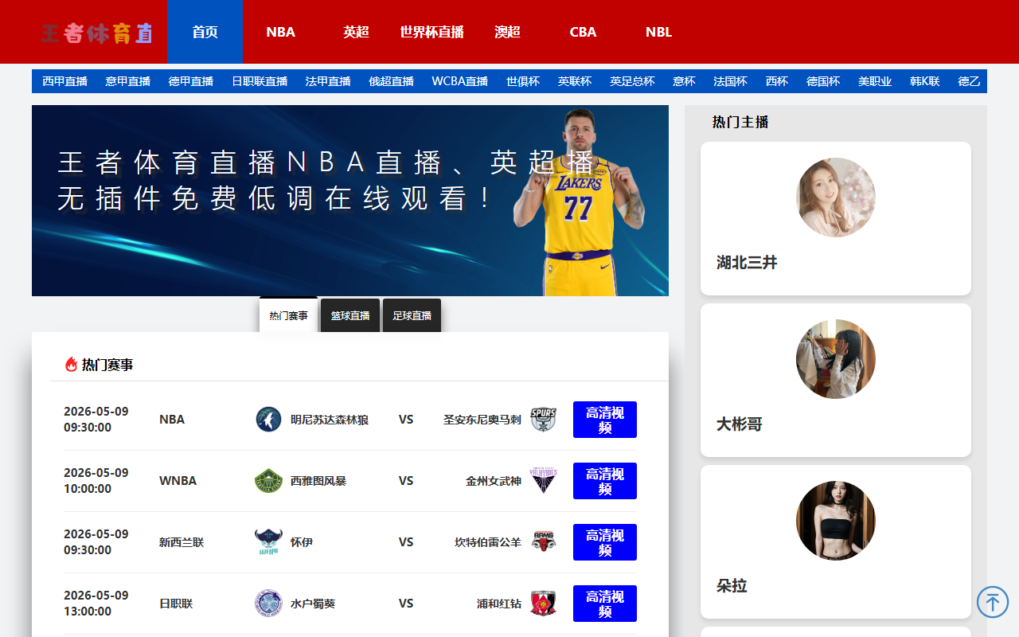Image resolution: width=1019 pixels, height=637 pixels.
Task: Open the 德国杯 link
Action: [823, 81]
